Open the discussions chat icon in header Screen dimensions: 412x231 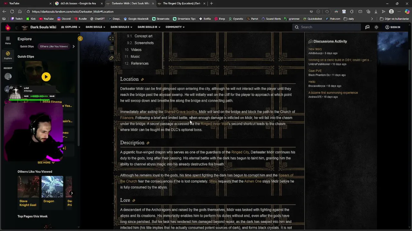(367, 27)
